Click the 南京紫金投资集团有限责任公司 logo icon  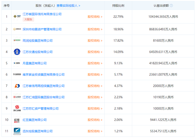[x=17, y=74]
